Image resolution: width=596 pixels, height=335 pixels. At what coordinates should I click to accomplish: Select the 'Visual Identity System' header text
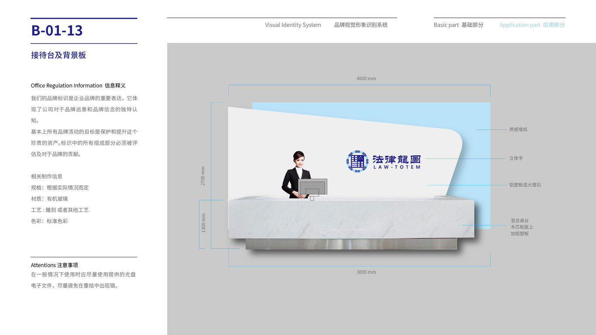click(293, 25)
